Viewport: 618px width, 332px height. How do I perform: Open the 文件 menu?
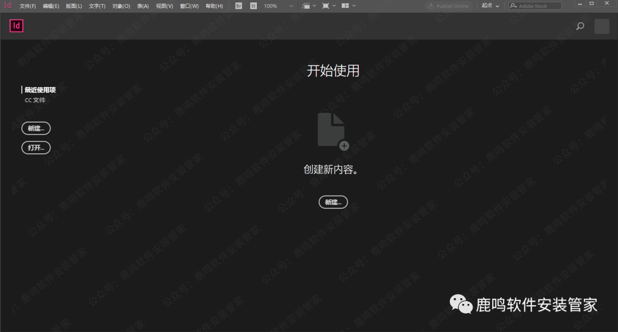coord(27,6)
